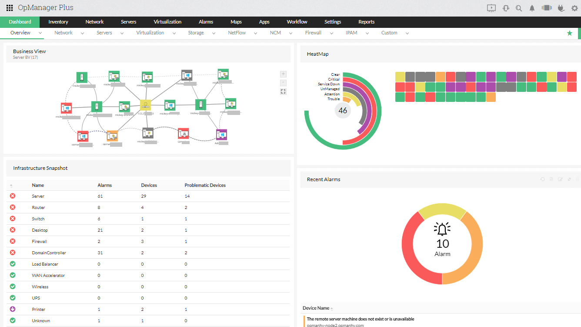
Task: Zoom in the Business View map
Action: click(x=283, y=74)
